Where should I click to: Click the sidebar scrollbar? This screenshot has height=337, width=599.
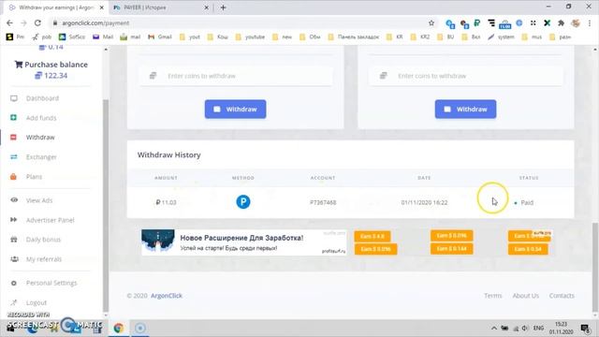click(106, 206)
